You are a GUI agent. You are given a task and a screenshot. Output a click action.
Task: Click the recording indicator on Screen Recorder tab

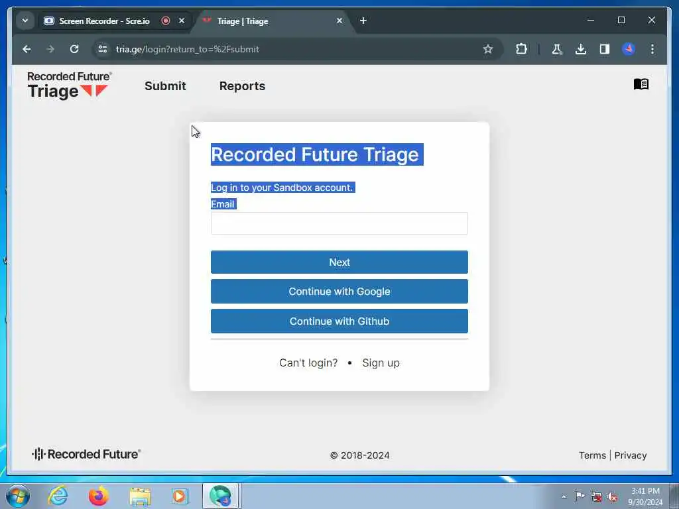click(165, 21)
